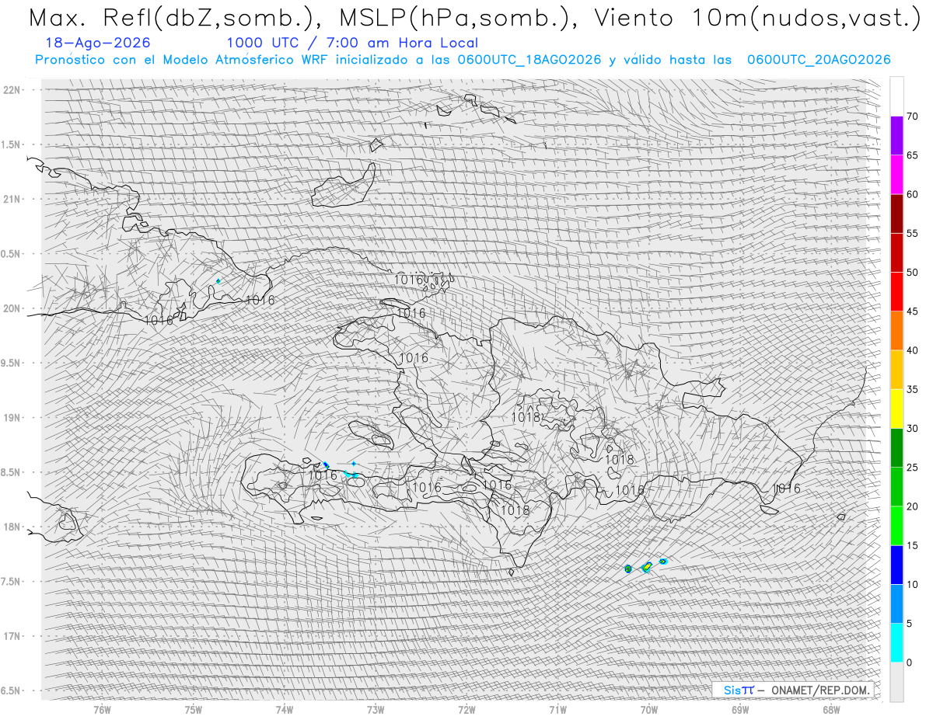
Task: Click the 18N latitude axis label
Action: [x=12, y=527]
